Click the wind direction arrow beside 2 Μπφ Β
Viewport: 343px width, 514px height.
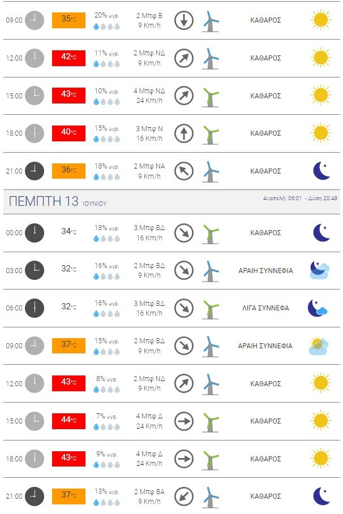(x=184, y=20)
